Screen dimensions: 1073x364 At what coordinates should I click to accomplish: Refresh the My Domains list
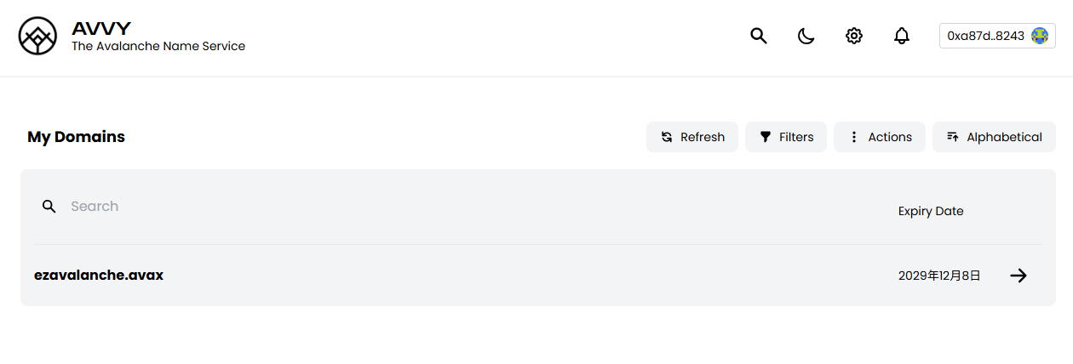692,137
